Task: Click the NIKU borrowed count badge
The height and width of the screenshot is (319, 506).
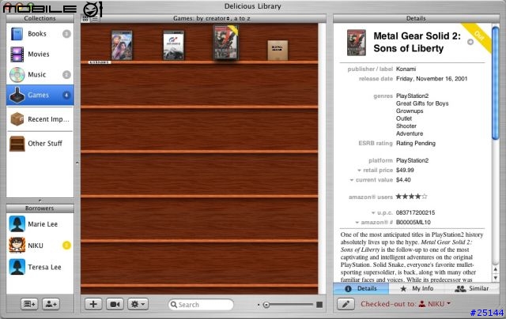Action: point(66,246)
